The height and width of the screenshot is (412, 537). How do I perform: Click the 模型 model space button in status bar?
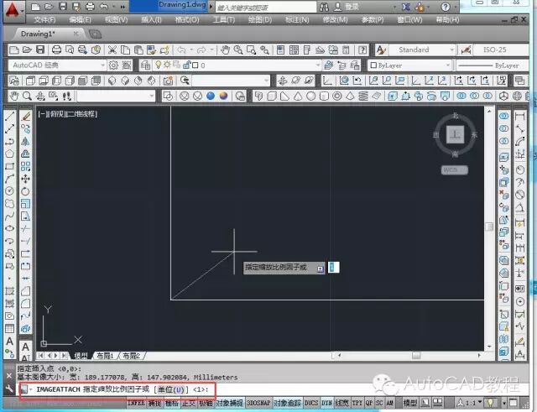(410, 403)
